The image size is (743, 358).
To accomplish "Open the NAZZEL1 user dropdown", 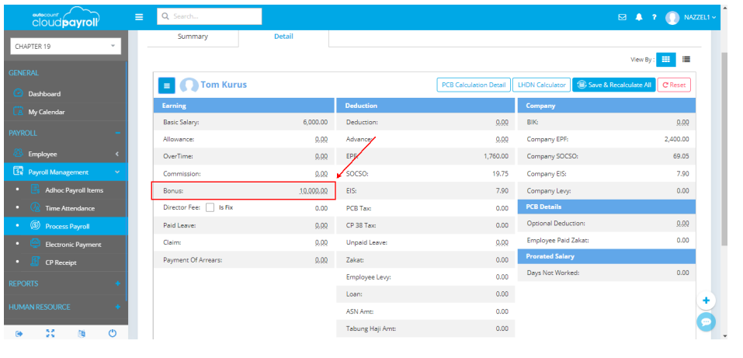I will (691, 17).
